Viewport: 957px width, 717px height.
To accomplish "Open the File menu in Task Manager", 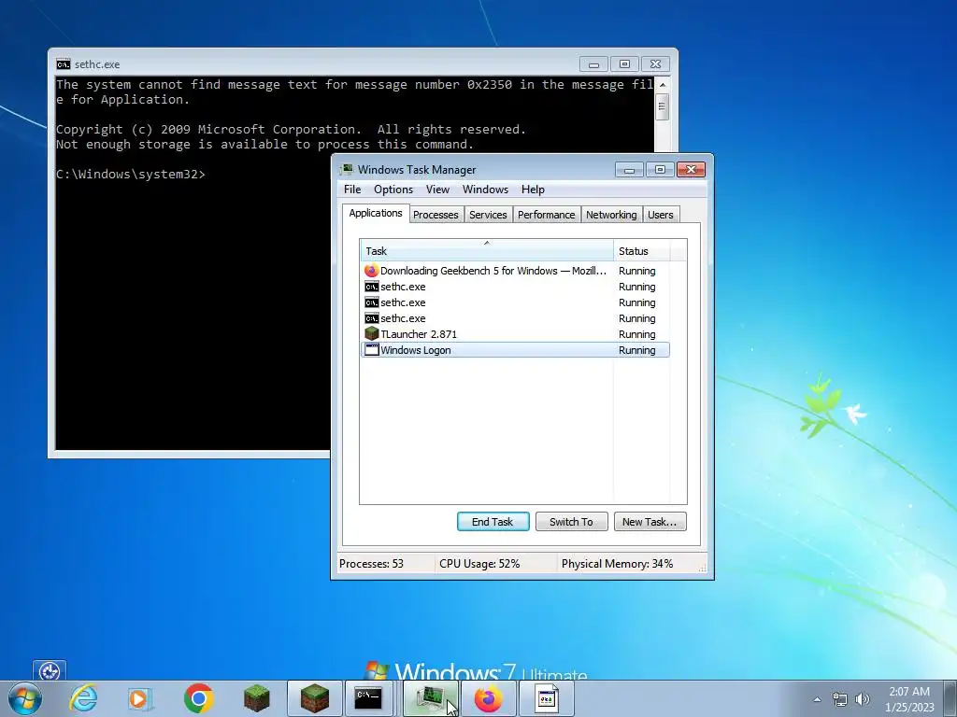I will tap(352, 190).
